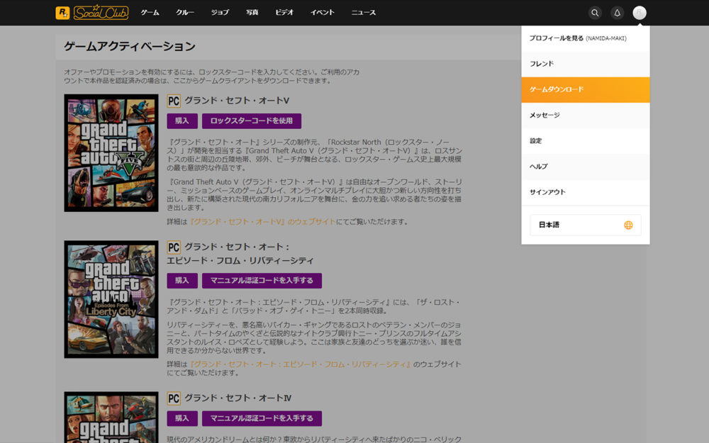Open the notifications bell icon

[x=618, y=13]
